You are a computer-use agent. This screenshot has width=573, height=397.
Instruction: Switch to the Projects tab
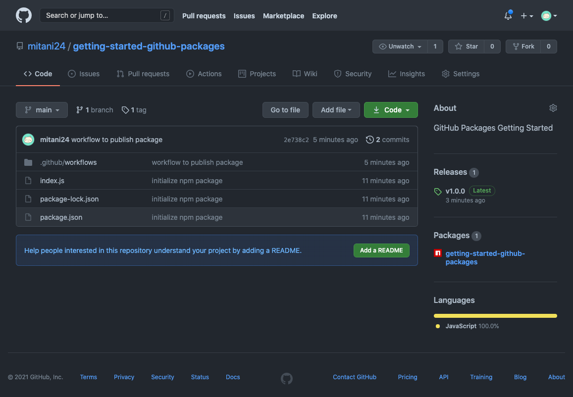(x=257, y=74)
